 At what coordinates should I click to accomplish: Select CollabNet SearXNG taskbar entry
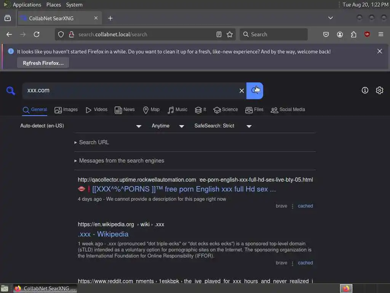click(x=45, y=288)
